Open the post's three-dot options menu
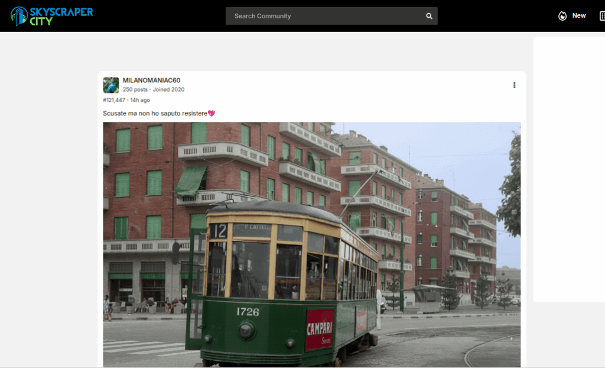The height and width of the screenshot is (368, 605). click(x=514, y=85)
